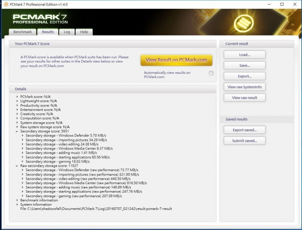Viewport: 302px width, 230px height.
Task: Select text 'Benchmark information'
Action: pos(39,200)
